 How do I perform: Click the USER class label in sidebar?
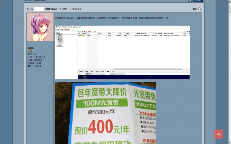point(31,48)
